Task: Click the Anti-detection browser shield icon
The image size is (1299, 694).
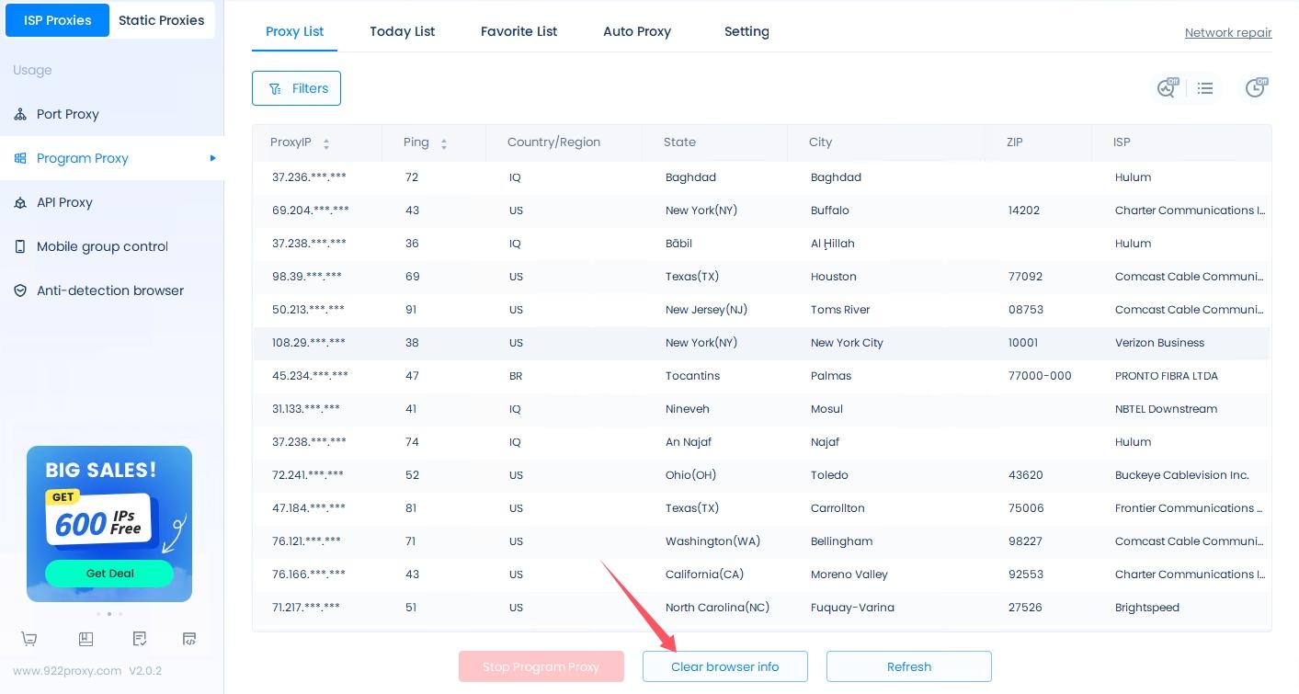Action: pos(20,291)
